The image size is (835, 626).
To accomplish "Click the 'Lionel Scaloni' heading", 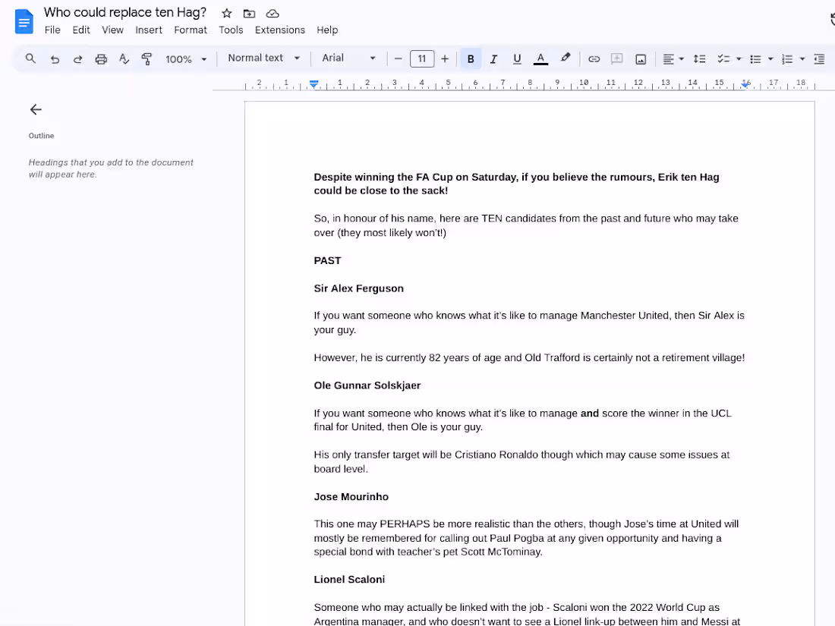I will [349, 579].
